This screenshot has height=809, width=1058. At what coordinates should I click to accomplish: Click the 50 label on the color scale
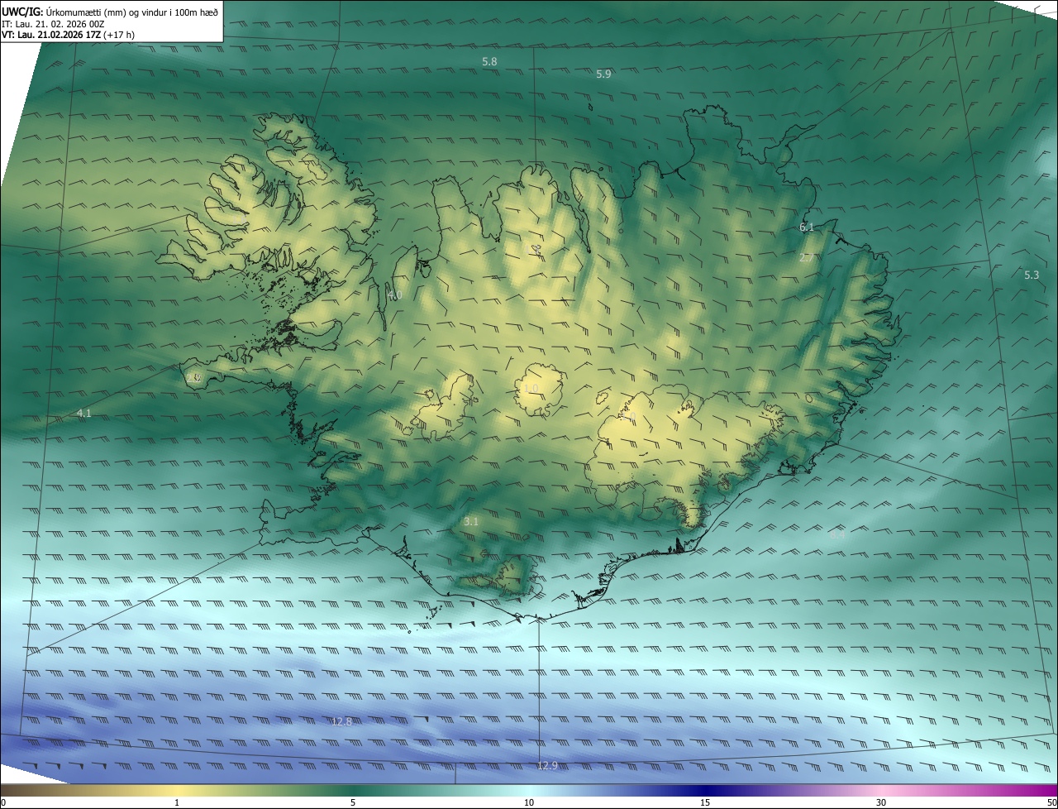point(1051,802)
